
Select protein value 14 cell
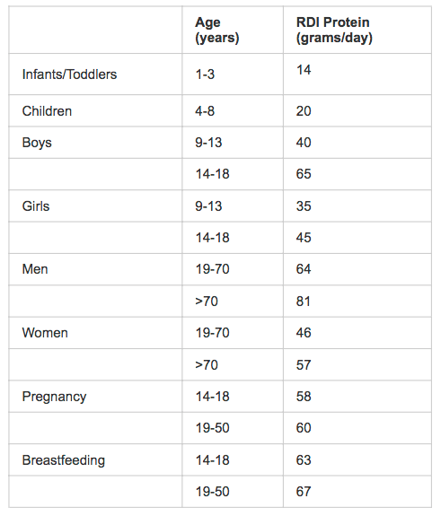tap(304, 70)
